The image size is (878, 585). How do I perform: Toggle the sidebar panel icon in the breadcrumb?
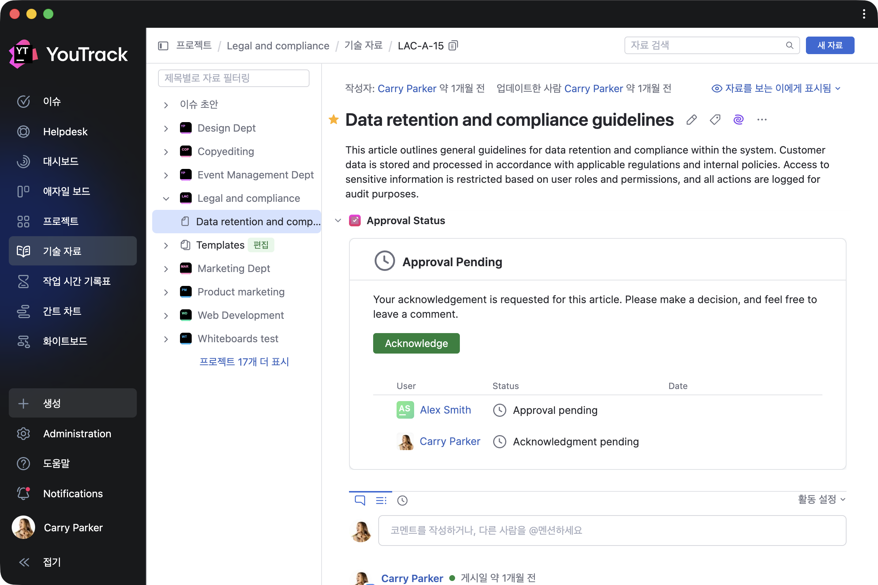click(x=163, y=45)
